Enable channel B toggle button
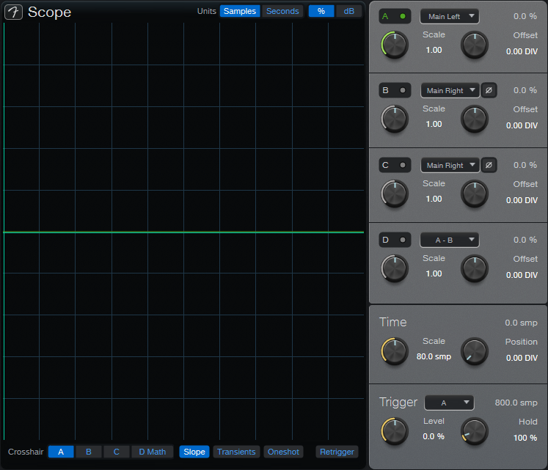 coord(395,90)
